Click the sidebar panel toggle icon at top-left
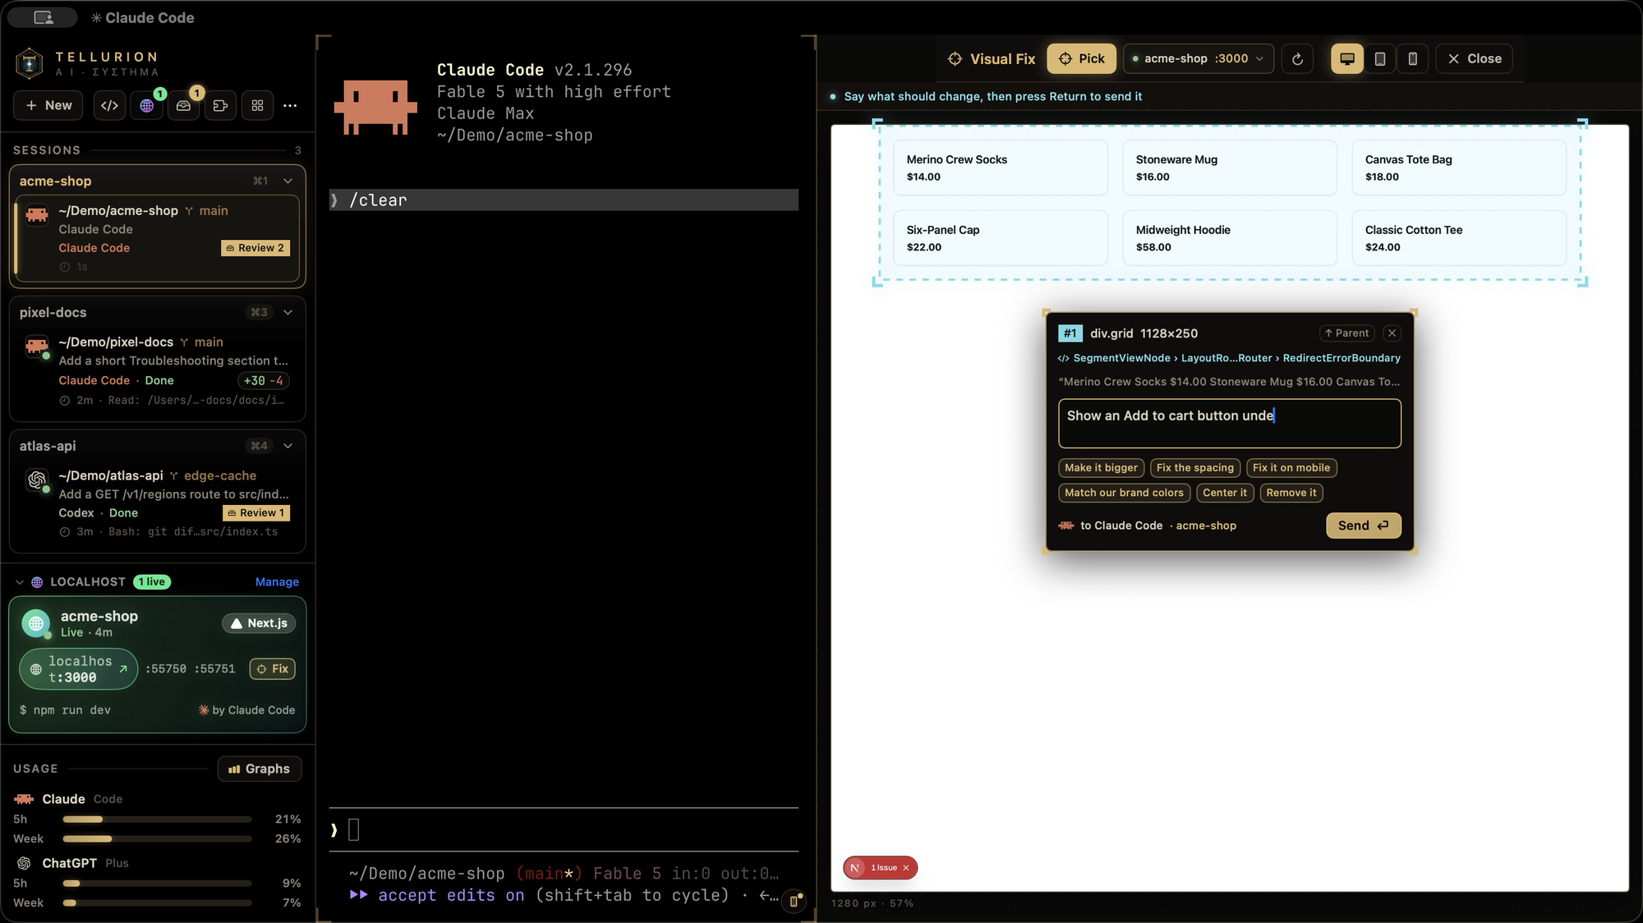 click(x=44, y=17)
